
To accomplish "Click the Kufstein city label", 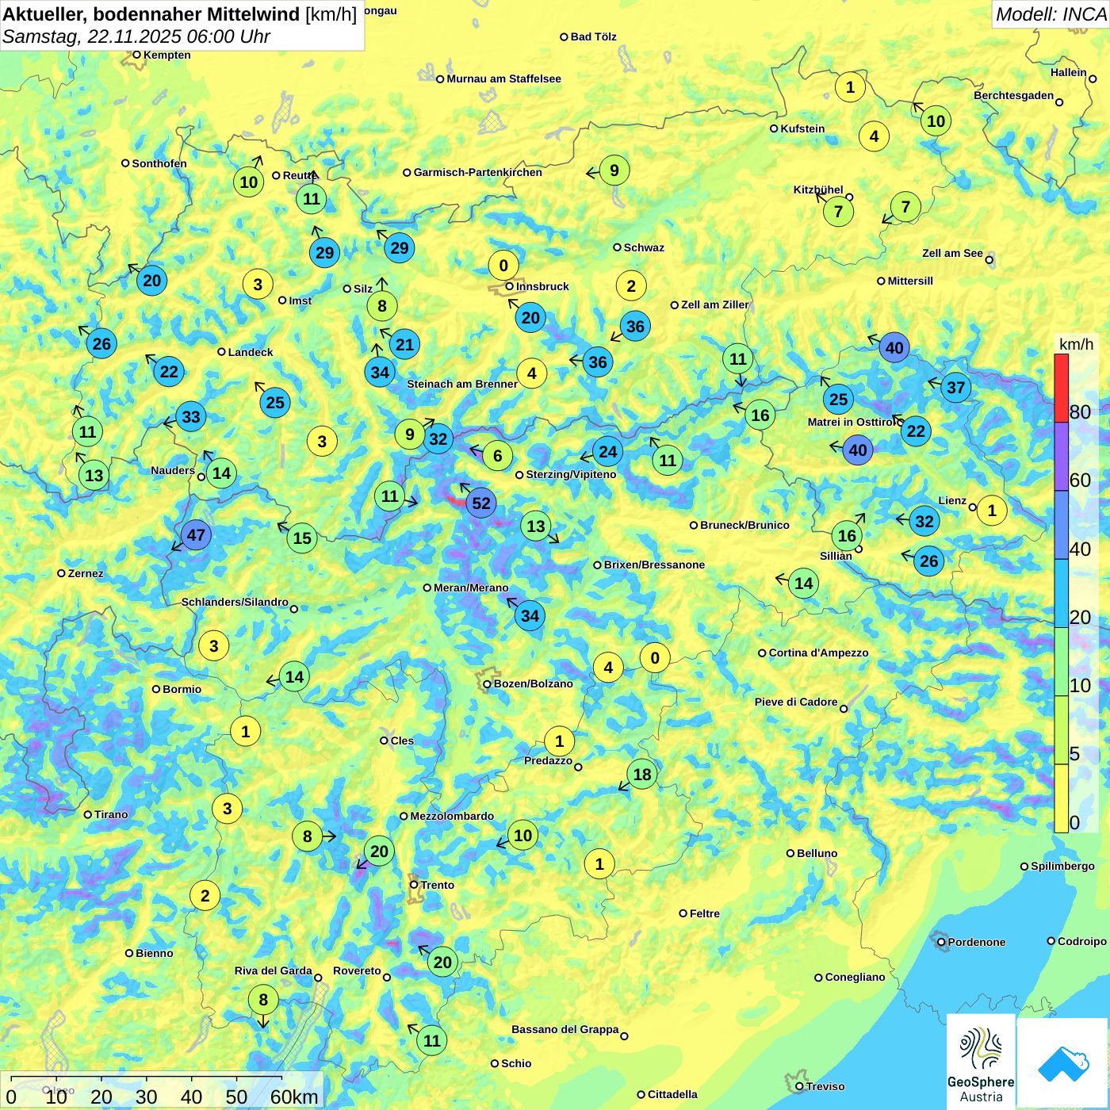I will (x=802, y=128).
